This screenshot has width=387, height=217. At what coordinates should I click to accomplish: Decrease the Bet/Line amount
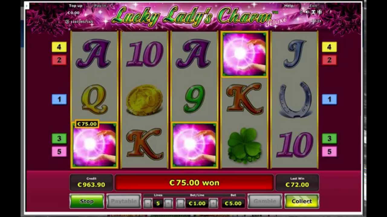(180, 203)
